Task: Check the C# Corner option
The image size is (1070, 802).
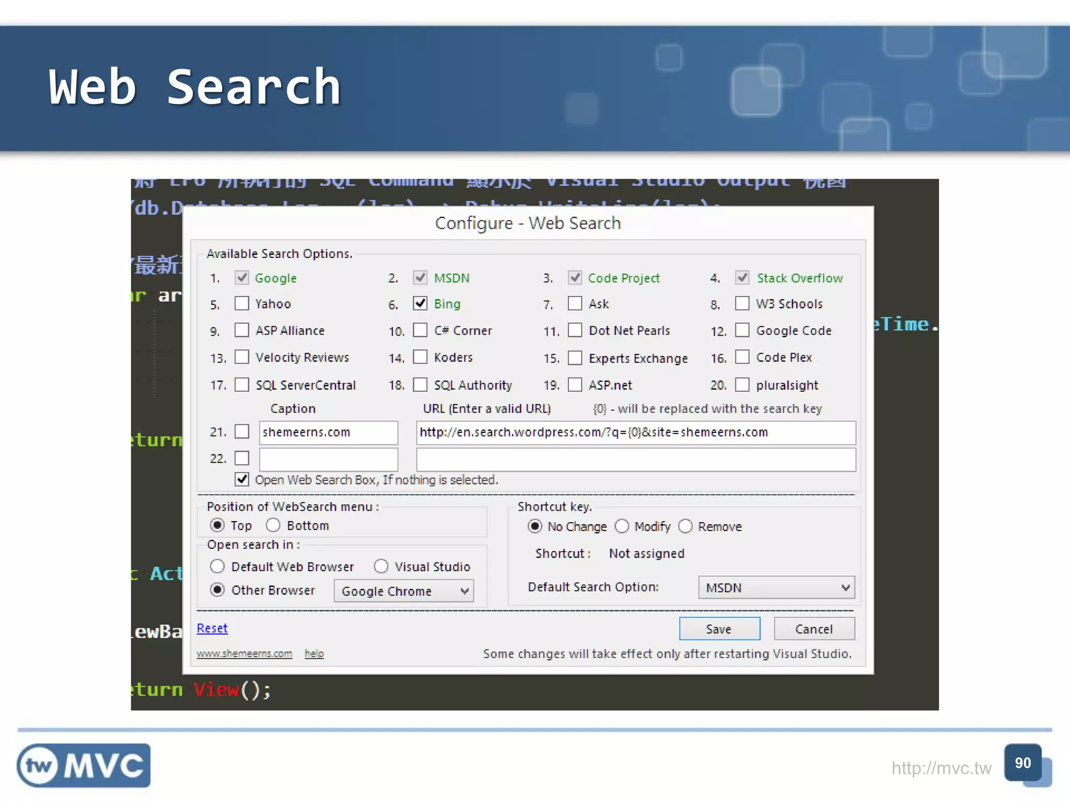Action: click(420, 330)
